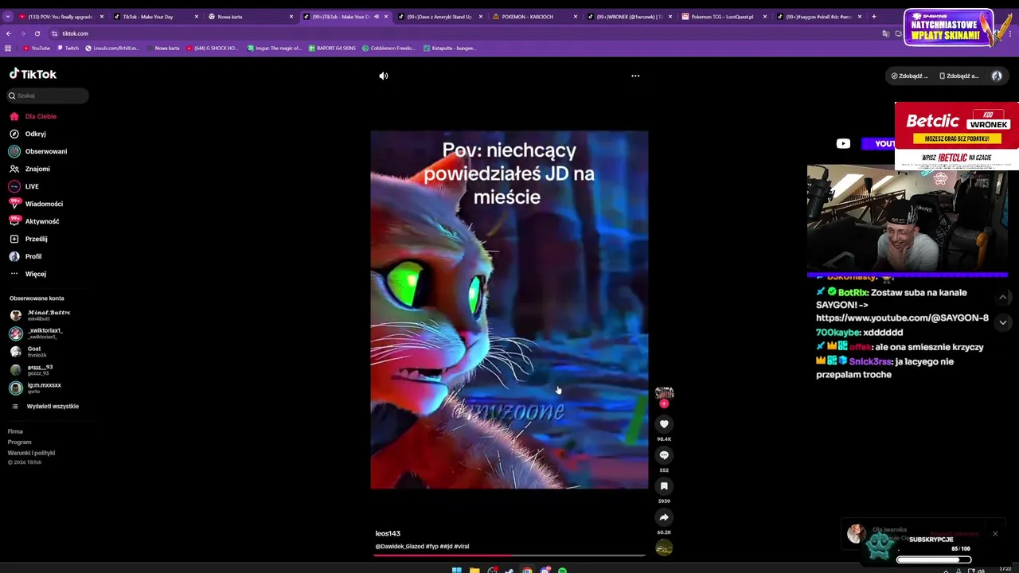
Task: Open comments via the speech bubble icon
Action: coord(664,455)
